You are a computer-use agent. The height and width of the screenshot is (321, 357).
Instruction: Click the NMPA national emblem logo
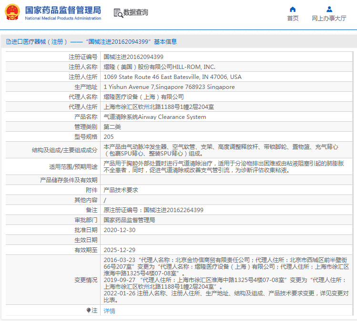[x=12, y=12]
